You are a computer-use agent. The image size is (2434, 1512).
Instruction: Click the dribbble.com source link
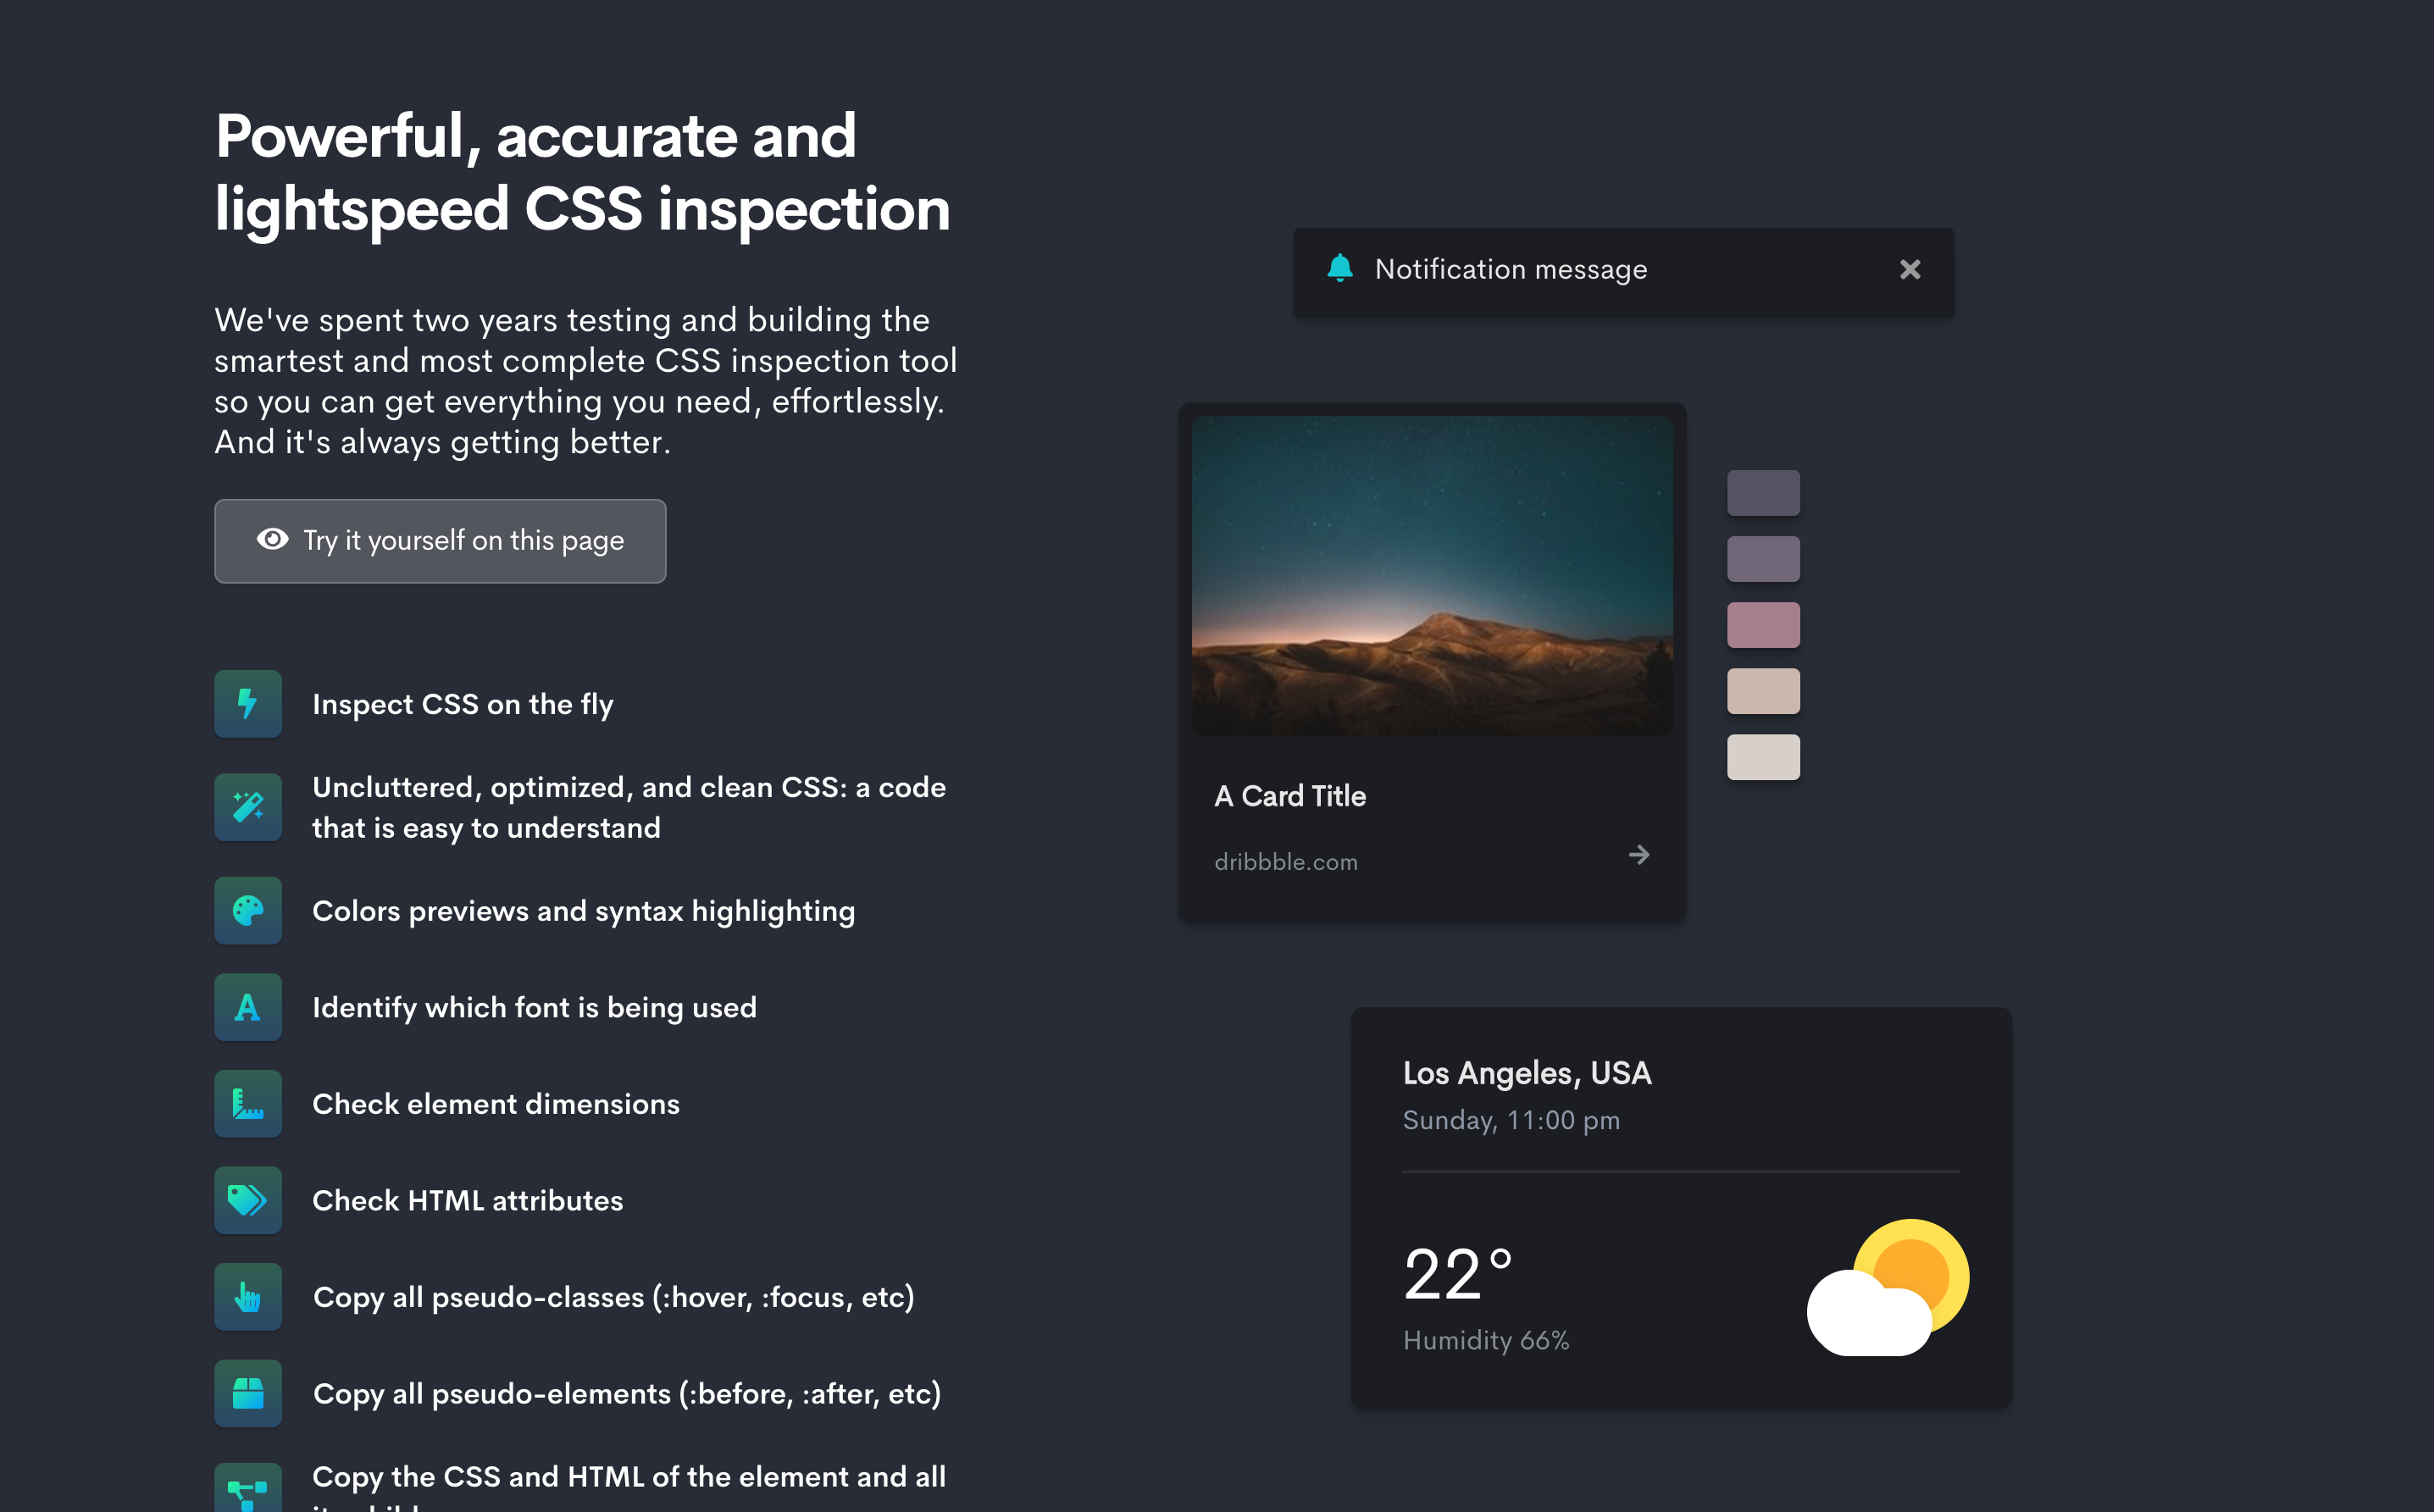click(1284, 861)
